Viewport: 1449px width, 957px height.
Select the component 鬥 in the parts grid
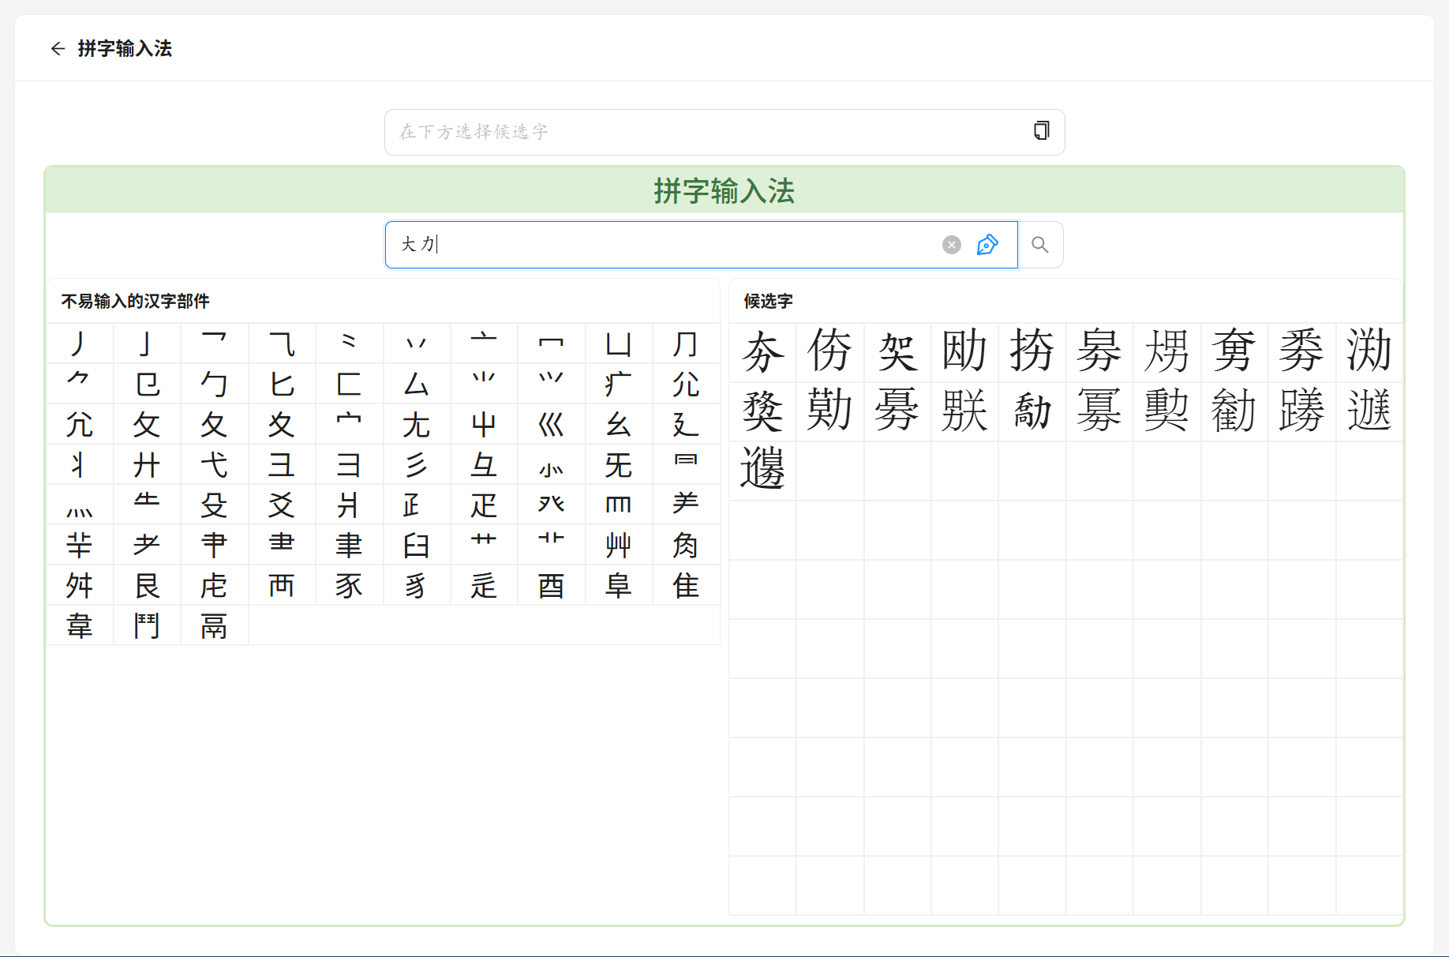[x=147, y=625]
